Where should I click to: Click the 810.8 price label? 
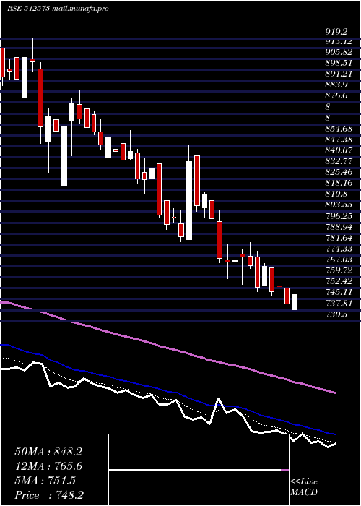click(336, 194)
